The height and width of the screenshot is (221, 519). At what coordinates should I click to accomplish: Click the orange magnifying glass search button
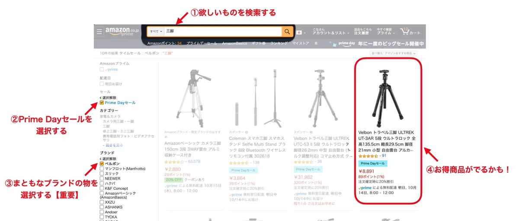[287, 32]
